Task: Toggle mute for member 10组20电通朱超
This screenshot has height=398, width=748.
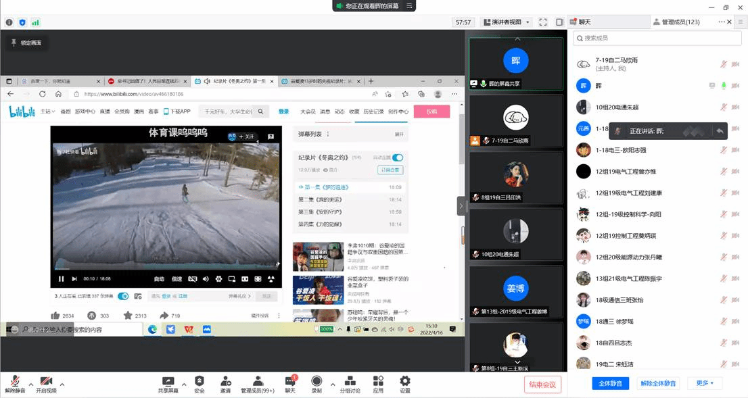Action: (724, 107)
